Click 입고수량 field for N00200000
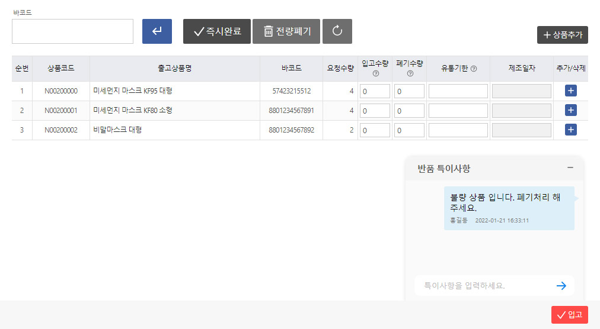600x329 pixels. pyautogui.click(x=375, y=92)
